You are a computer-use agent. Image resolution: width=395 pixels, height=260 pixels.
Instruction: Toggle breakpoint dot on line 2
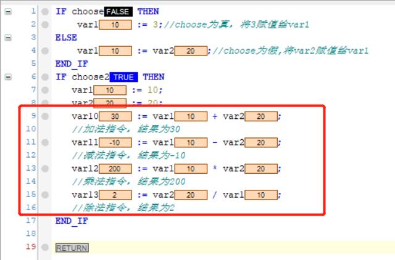(x=45, y=25)
